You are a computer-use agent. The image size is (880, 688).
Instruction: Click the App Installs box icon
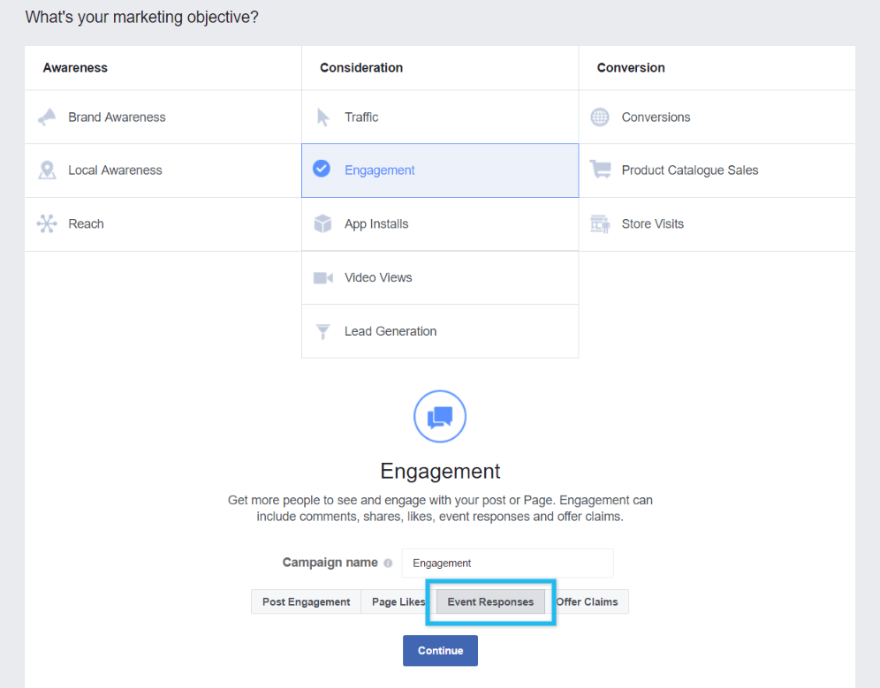tap(323, 224)
